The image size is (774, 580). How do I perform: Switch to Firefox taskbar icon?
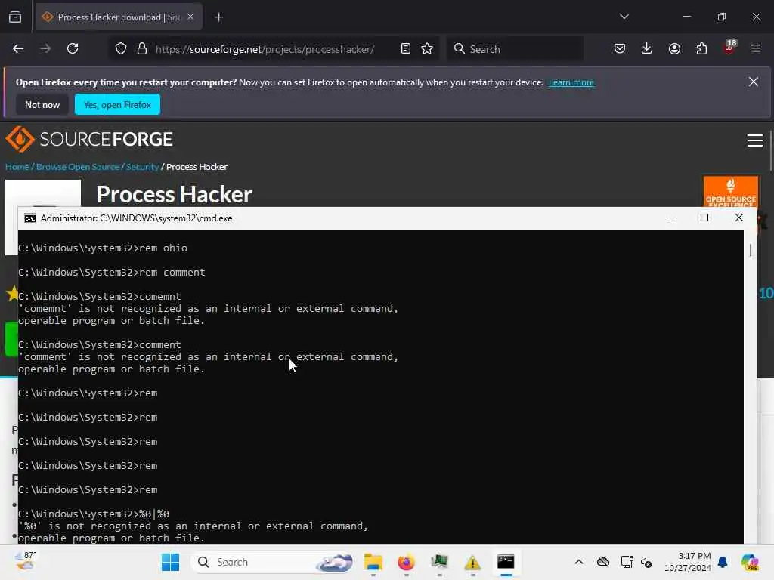click(x=406, y=562)
